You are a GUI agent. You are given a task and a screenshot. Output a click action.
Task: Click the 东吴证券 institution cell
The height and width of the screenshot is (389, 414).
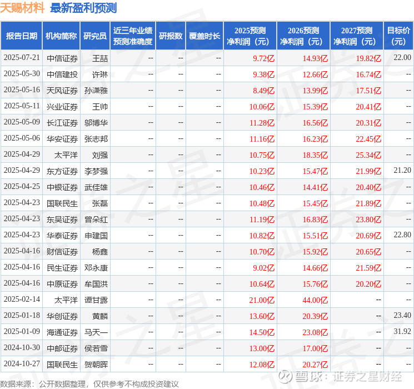(62, 220)
